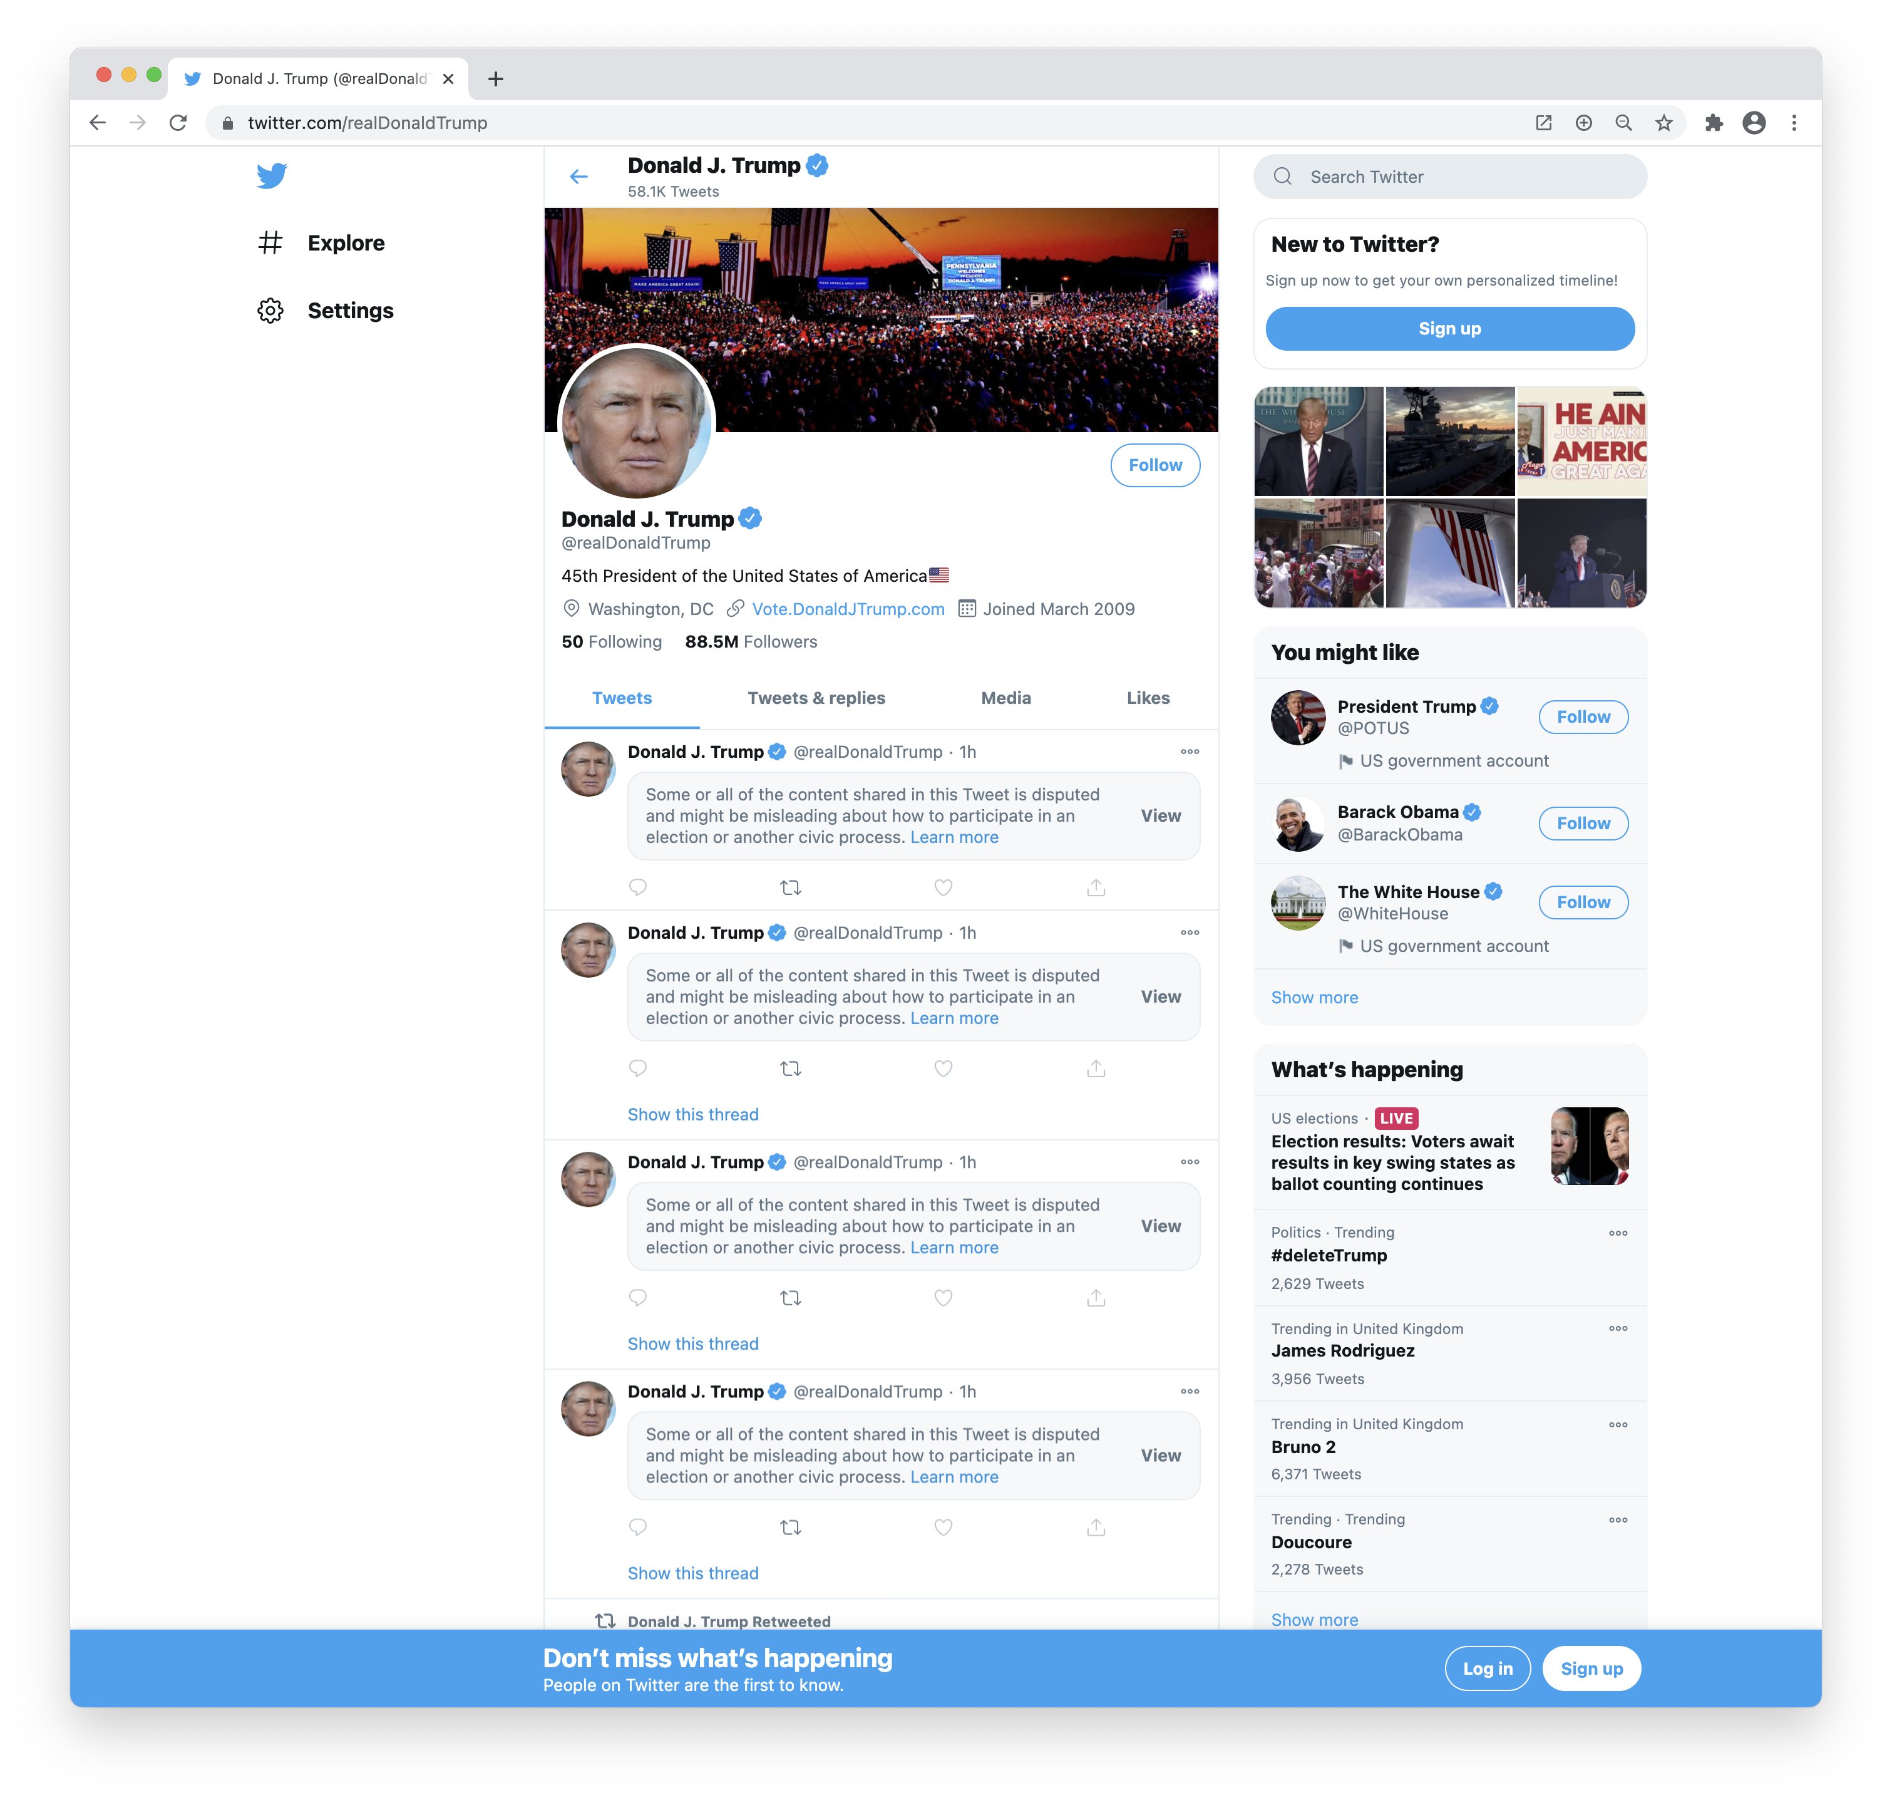This screenshot has width=1892, height=1800.
Task: Click browser back navigation arrow
Action: (x=98, y=123)
